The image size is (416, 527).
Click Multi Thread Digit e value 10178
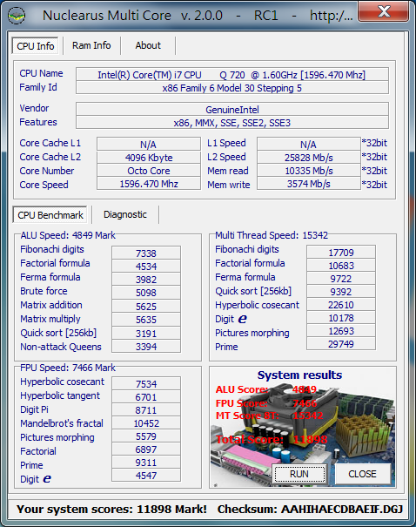341,318
